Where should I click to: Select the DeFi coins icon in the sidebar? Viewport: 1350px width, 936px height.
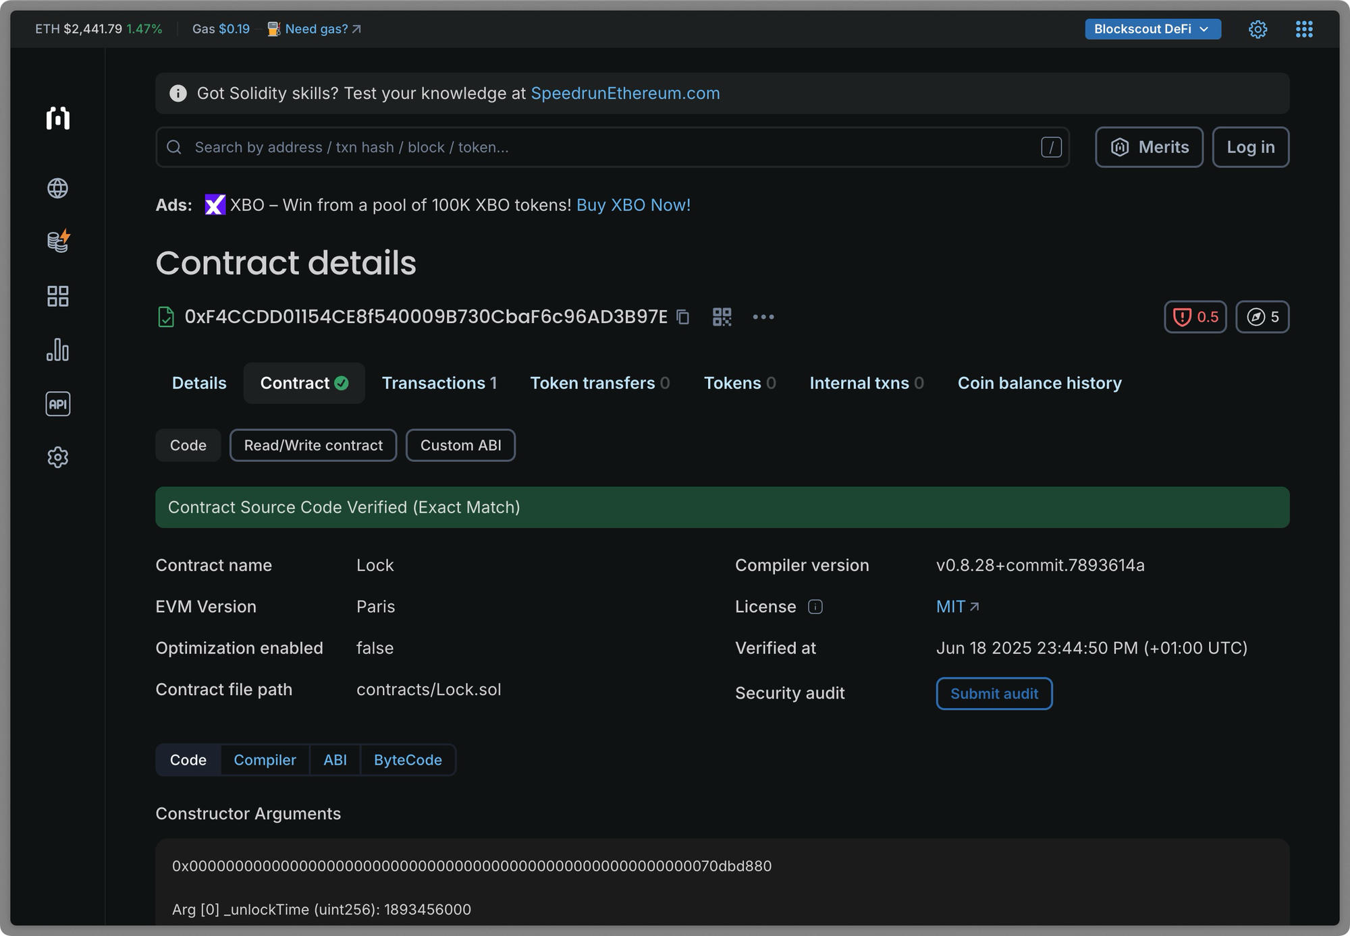point(57,241)
